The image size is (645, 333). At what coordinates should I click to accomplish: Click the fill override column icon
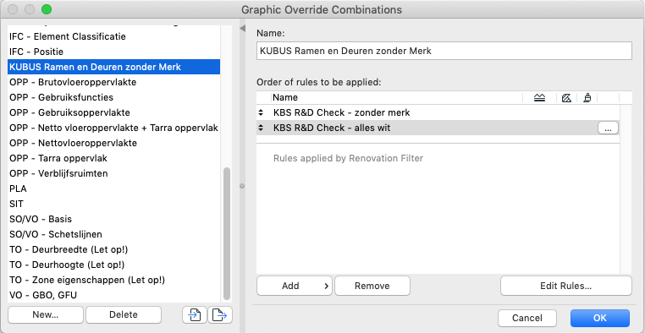click(566, 98)
